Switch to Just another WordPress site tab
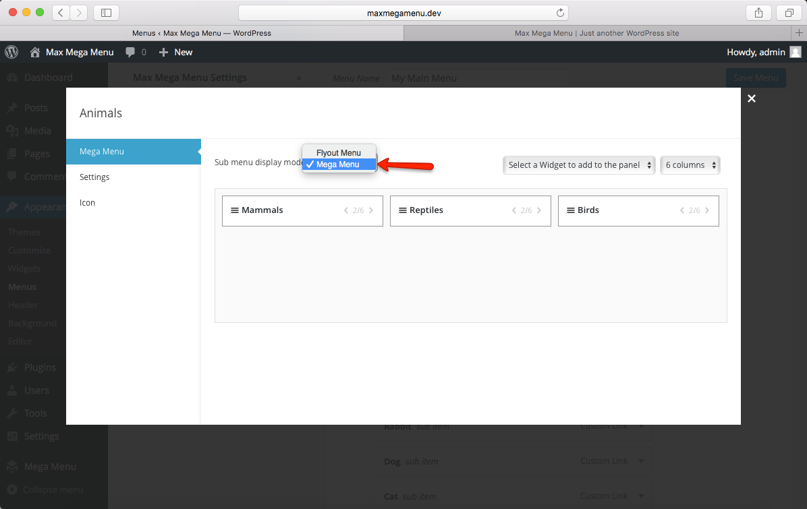This screenshot has width=807, height=509. (597, 33)
